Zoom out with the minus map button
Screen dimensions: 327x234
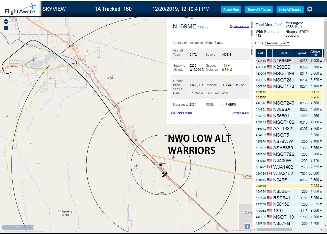[6, 28]
